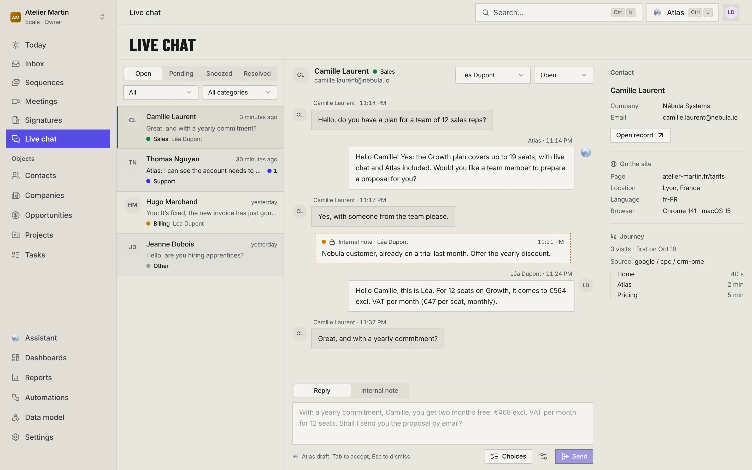Select the Open conversations tab
This screenshot has height=470, width=752.
[x=143, y=74]
